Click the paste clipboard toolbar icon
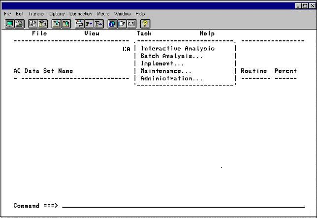The height and width of the screenshot is (218, 317). [43, 24]
